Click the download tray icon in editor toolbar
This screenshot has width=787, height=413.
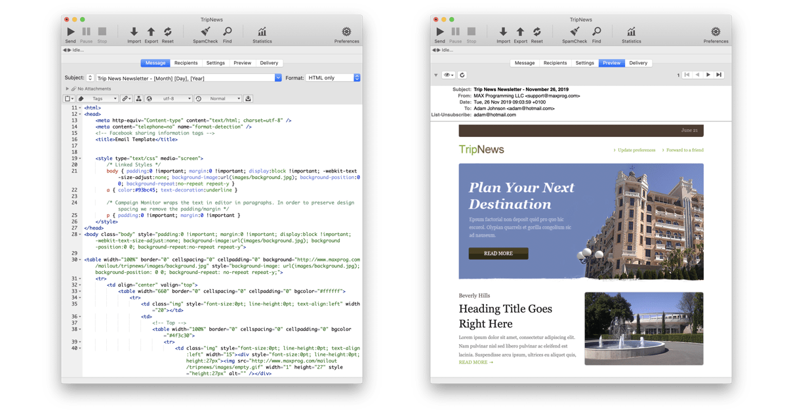pos(248,99)
